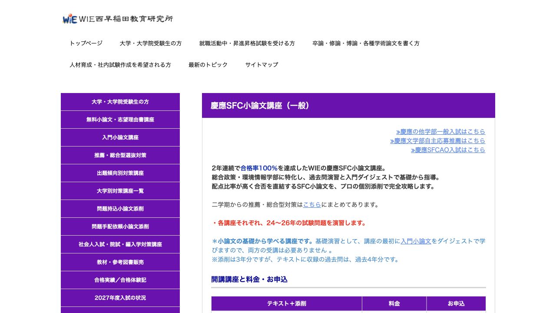Select 問題持込小論文添削 in the sidebar
This screenshot has width=556, height=313.
point(120,209)
